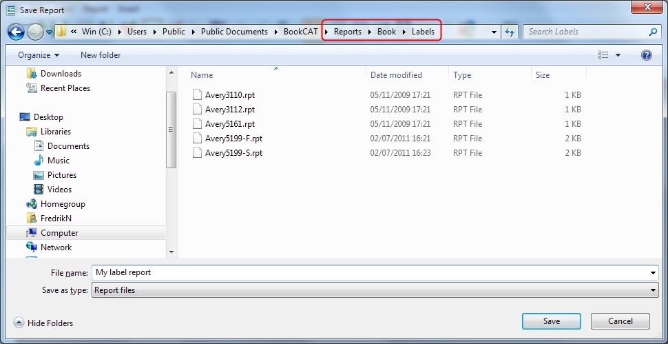
Task: Click the File name input field
Action: 370,272
